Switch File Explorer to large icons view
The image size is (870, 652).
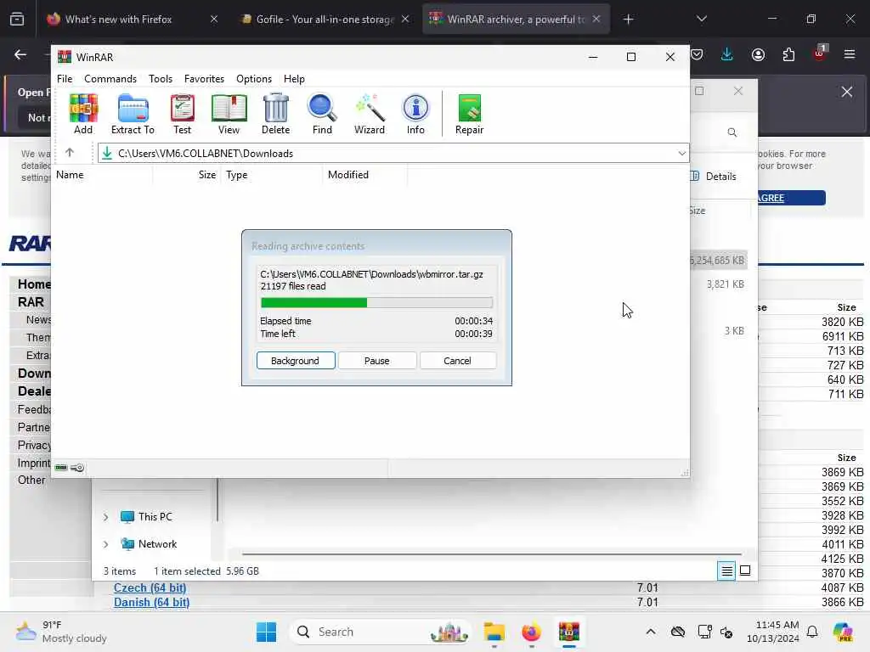pos(745,570)
